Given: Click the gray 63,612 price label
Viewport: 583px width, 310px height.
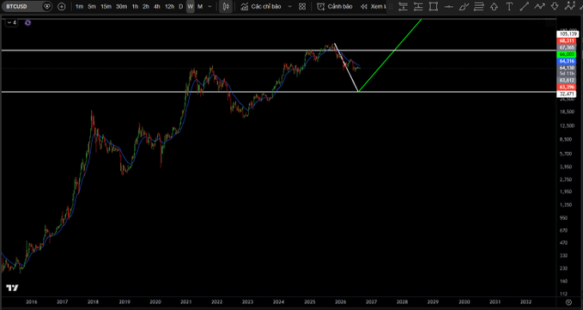Looking at the screenshot, I should coord(567,80).
